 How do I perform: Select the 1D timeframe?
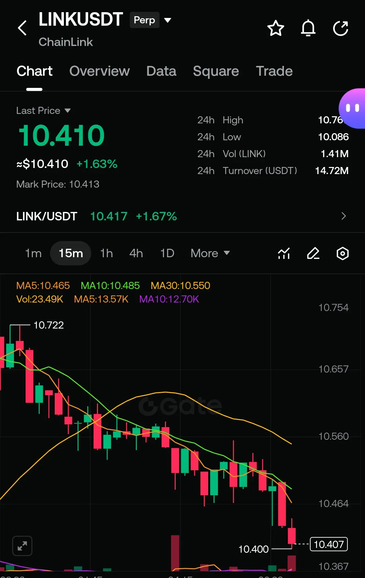(167, 253)
